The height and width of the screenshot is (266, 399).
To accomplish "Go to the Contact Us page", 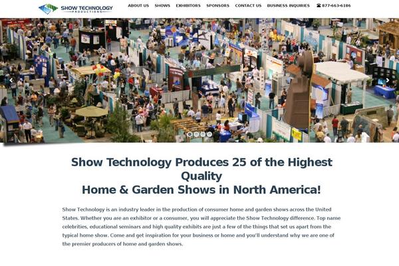I will (248, 5).
